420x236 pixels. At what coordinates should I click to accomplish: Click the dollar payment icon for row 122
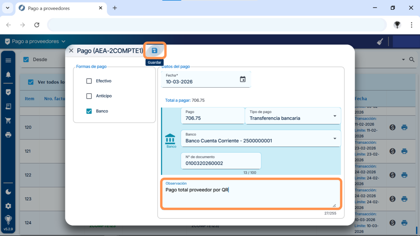click(393, 175)
